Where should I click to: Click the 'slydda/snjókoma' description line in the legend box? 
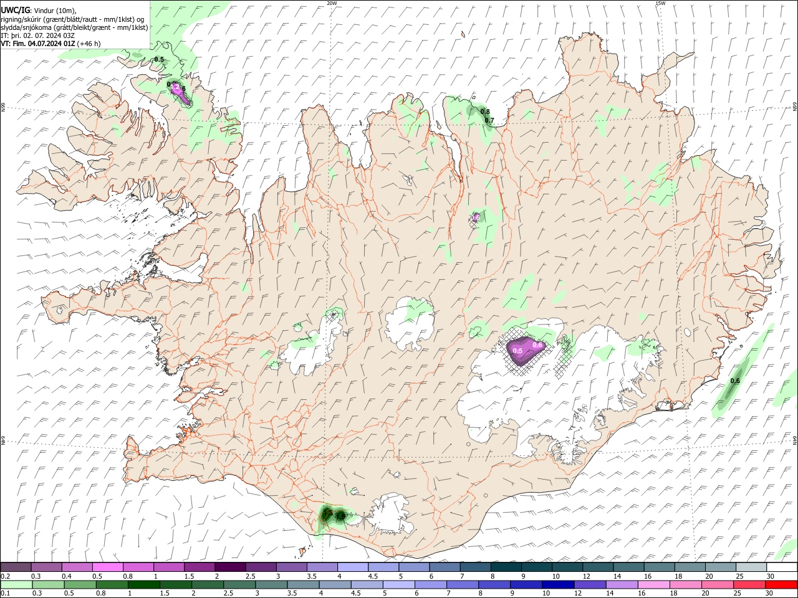[74, 27]
